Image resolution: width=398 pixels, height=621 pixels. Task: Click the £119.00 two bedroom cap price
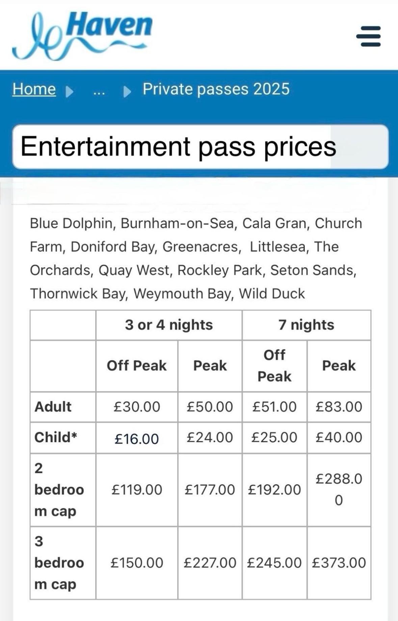tap(137, 489)
